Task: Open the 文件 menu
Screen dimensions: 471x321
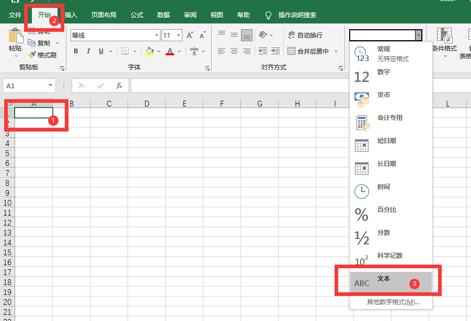Action: click(x=15, y=15)
